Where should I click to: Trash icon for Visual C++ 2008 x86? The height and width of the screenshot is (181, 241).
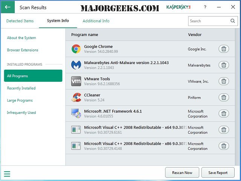224,146
